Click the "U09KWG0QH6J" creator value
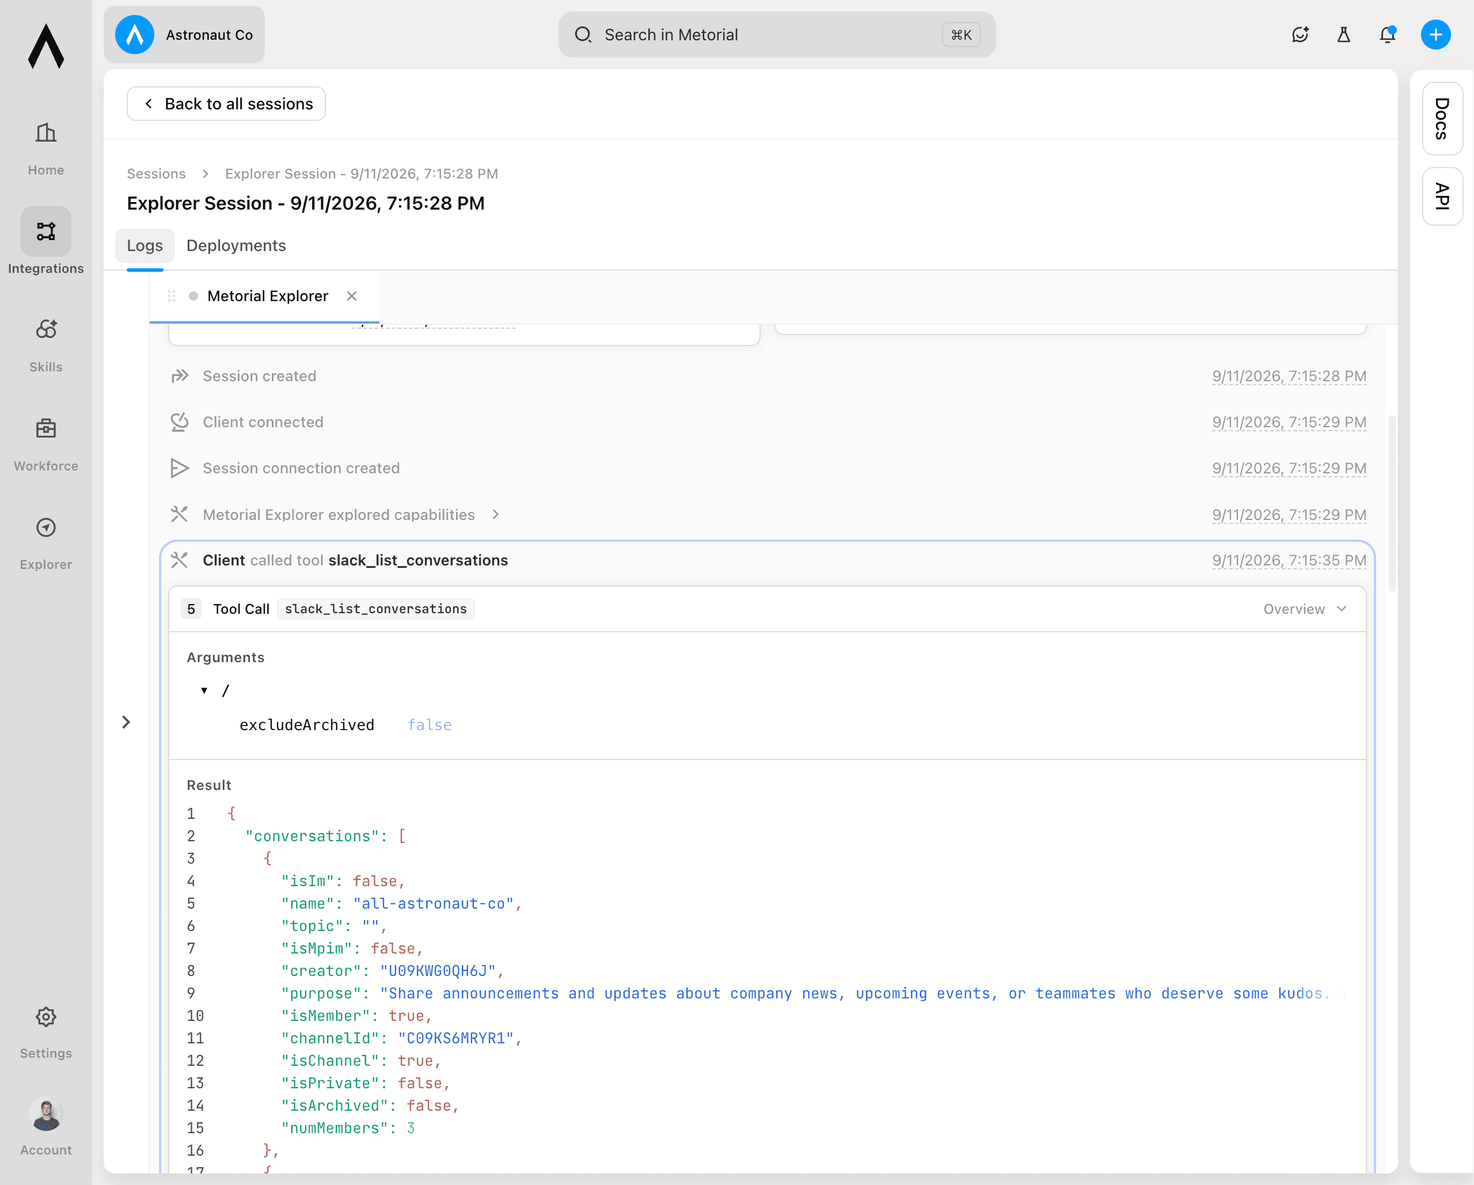This screenshot has width=1474, height=1185. click(x=438, y=971)
